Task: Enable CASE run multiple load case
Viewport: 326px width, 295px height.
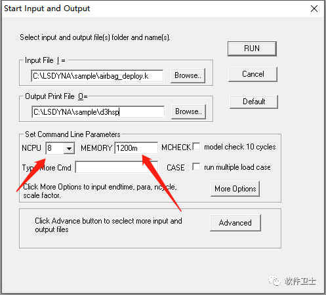Action: pos(196,167)
